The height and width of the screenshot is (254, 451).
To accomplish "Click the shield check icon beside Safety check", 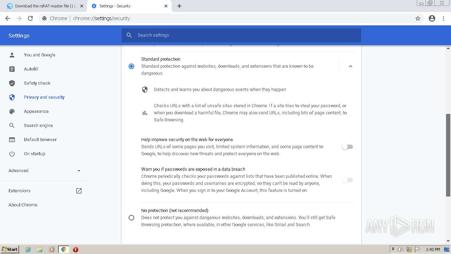I will pos(12,83).
